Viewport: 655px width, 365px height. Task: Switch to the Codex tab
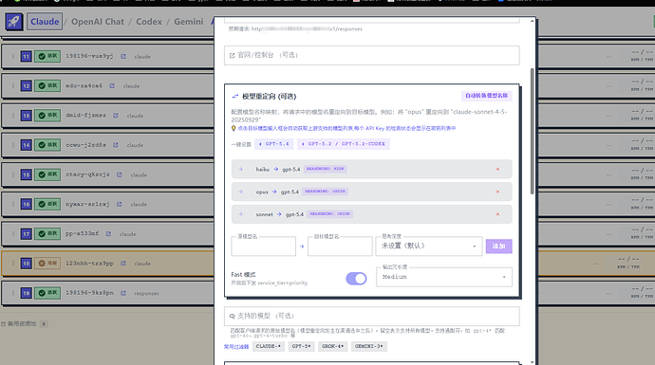click(x=149, y=22)
